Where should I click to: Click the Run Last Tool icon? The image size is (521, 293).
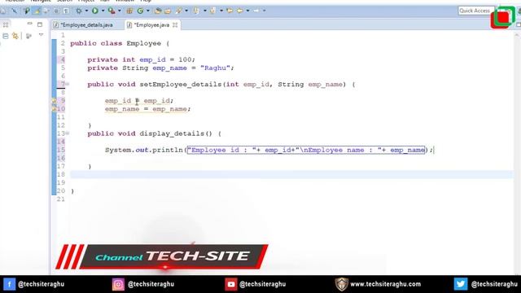112,11
